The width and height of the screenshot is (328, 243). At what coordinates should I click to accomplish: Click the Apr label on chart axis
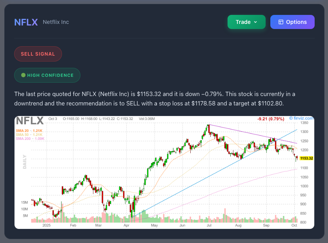[126, 225]
